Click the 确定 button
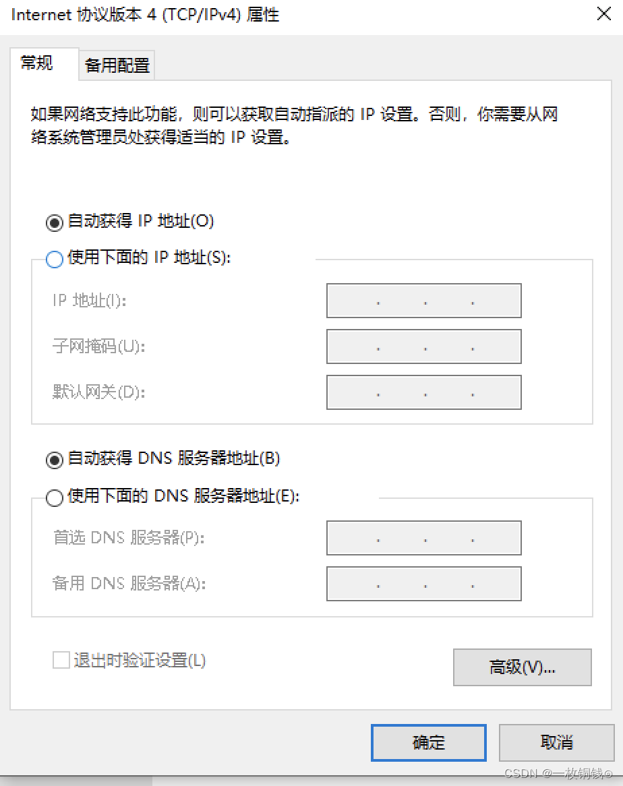This screenshot has width=623, height=786. [428, 742]
